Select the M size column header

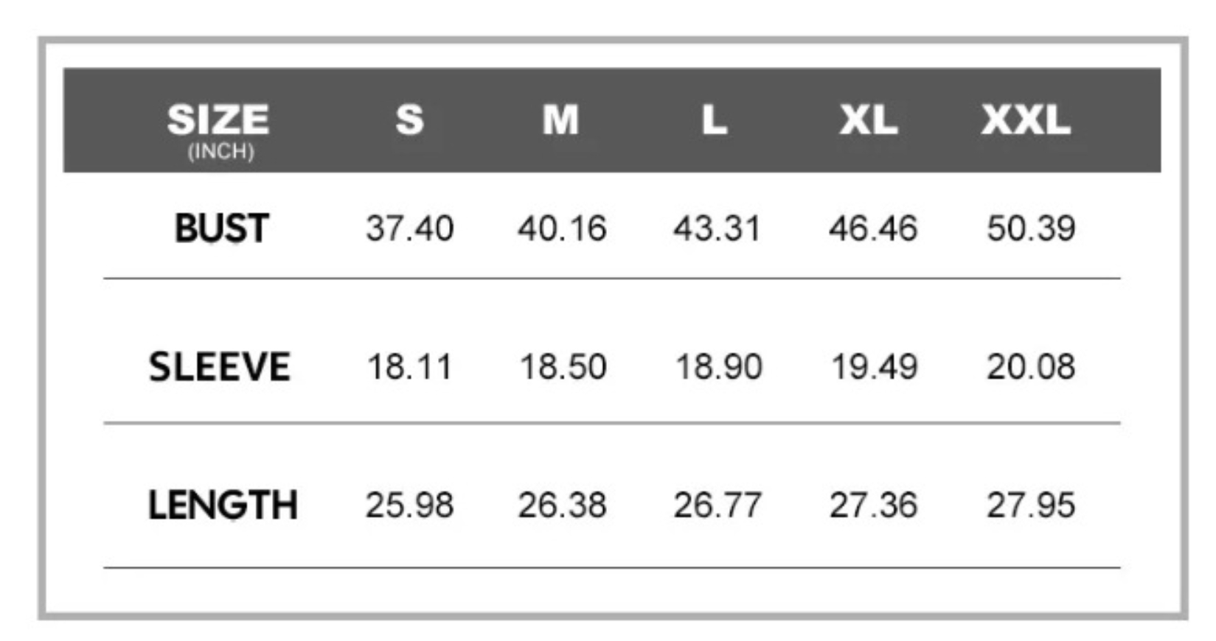(x=560, y=119)
